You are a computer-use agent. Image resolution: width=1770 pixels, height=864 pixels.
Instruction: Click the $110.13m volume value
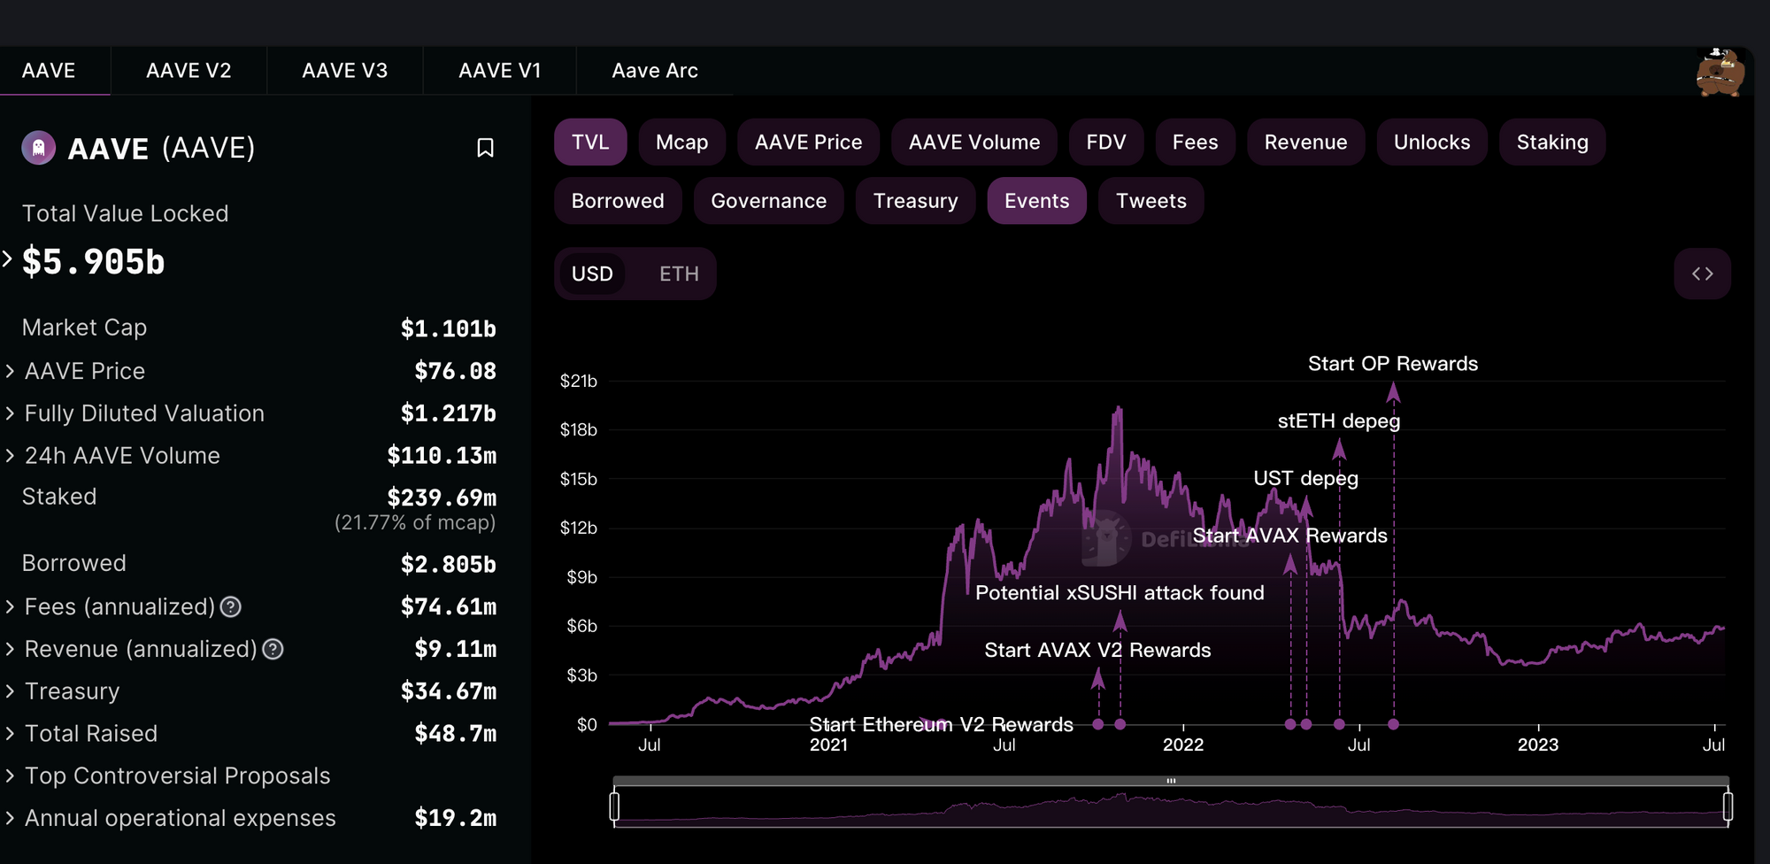point(441,456)
